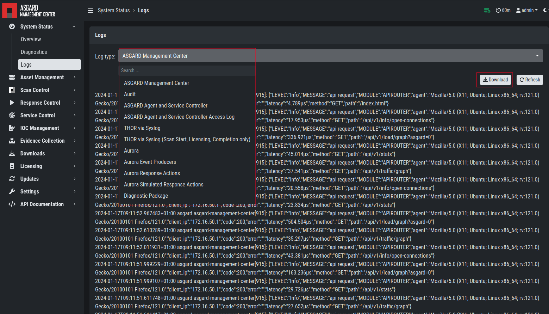Screen dimensions: 549x314
Task: Expand the Settings menu chevron
Action: pos(75,191)
